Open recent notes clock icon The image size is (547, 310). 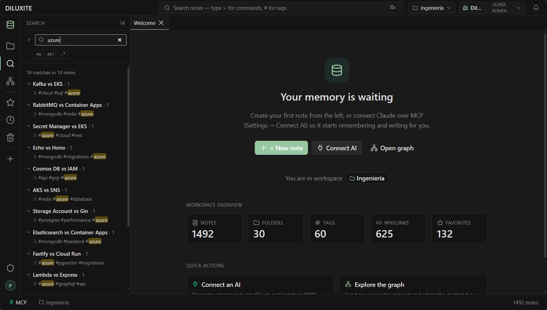click(x=10, y=120)
